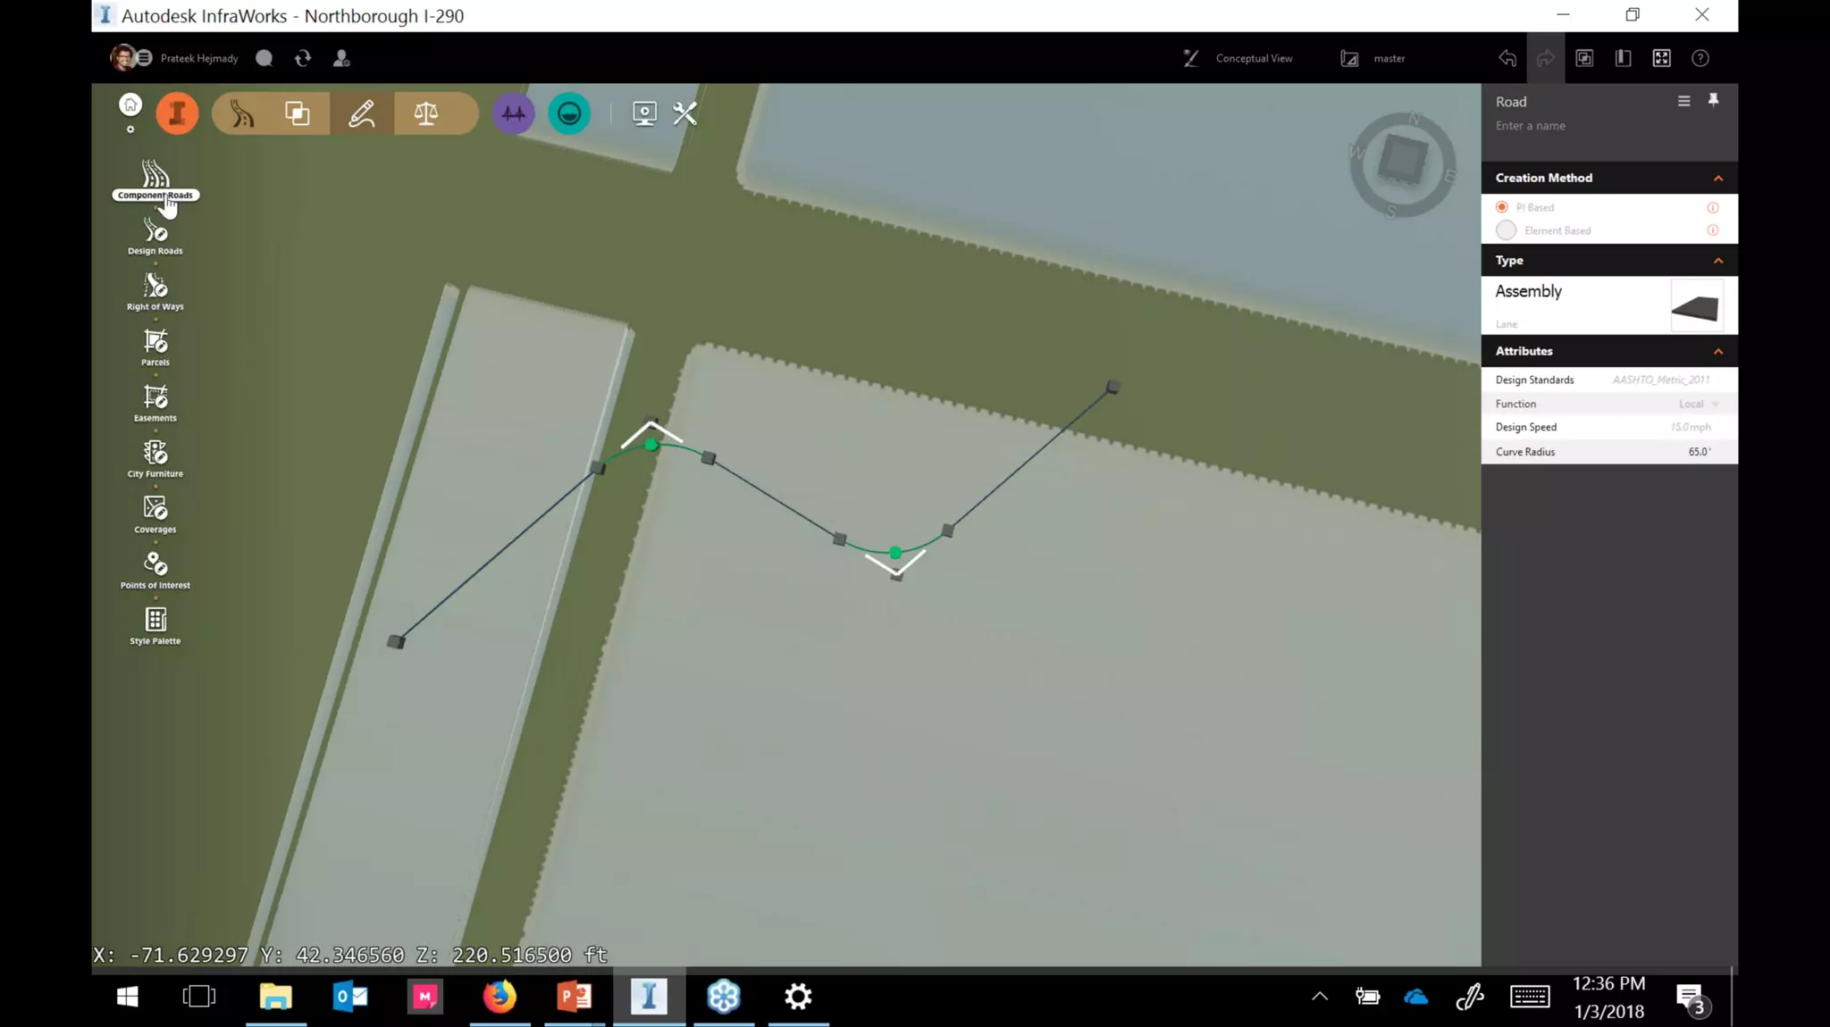Select the Points of Interest tool
The image size is (1830, 1027).
tap(155, 571)
